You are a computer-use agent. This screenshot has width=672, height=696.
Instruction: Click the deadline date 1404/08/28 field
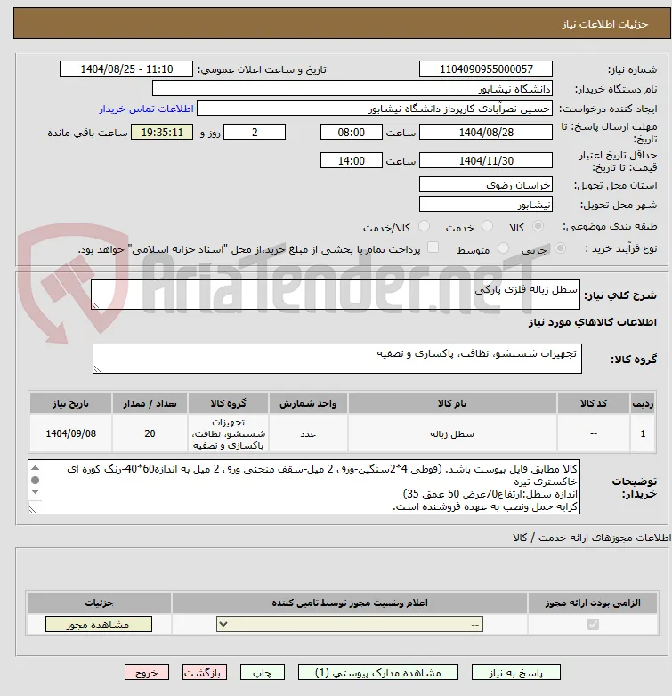(x=486, y=133)
